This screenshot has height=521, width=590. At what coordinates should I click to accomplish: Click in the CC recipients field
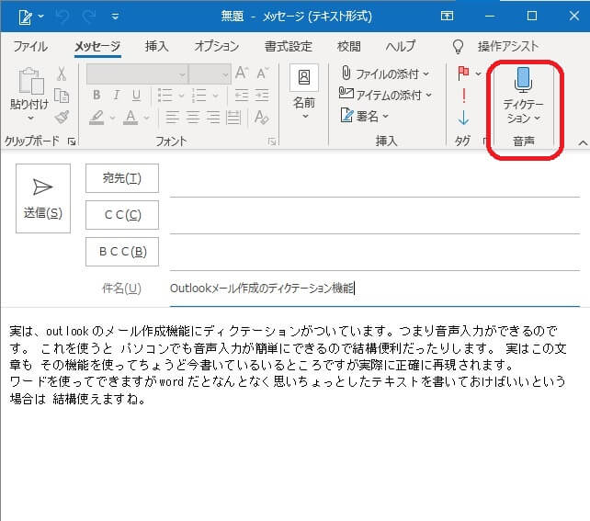(375, 218)
